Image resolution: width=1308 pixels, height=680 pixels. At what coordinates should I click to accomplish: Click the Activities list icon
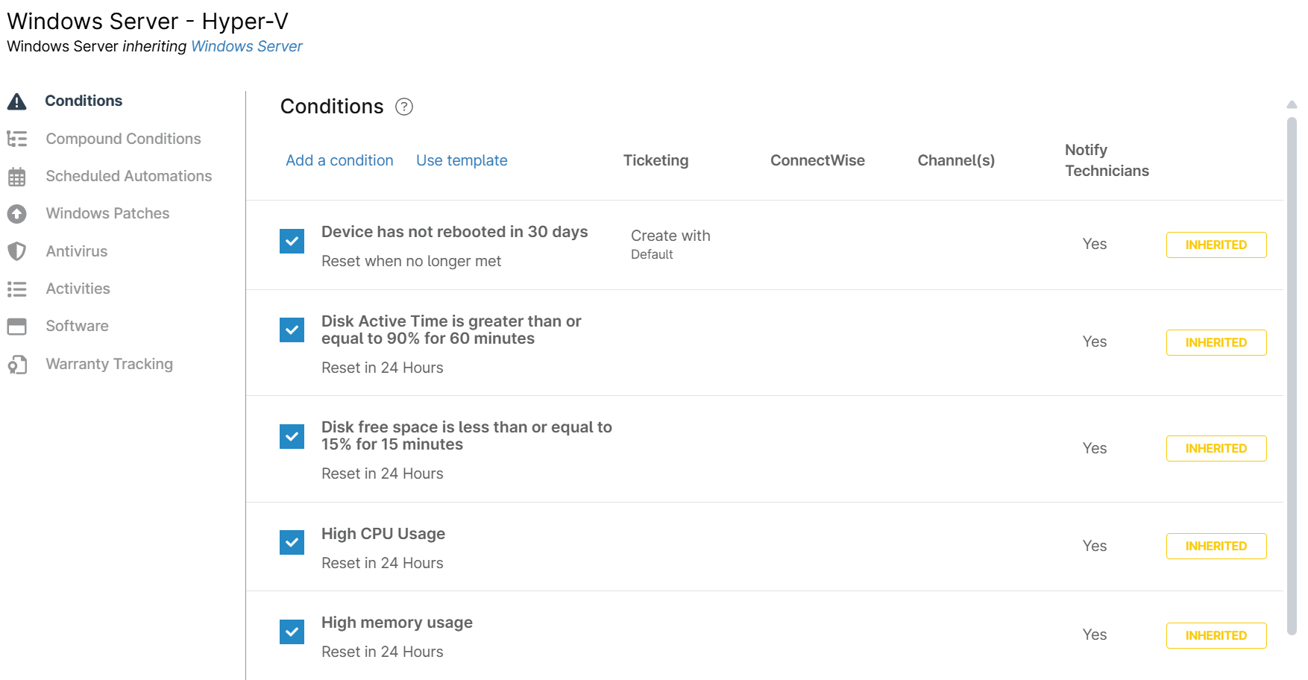point(16,289)
